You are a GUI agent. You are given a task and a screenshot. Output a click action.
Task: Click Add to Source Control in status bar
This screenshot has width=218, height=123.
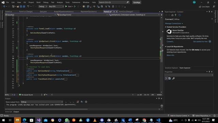click(x=178, y=115)
